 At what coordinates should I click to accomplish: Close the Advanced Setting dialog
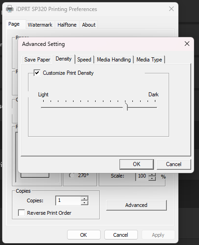(187, 44)
